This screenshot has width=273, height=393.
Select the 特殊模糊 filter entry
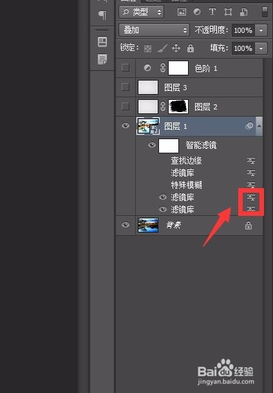pos(186,185)
